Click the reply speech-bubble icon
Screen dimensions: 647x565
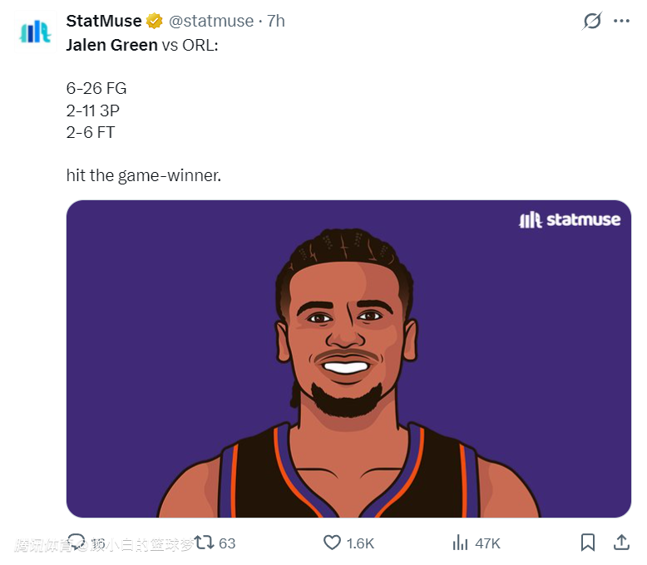click(x=77, y=543)
